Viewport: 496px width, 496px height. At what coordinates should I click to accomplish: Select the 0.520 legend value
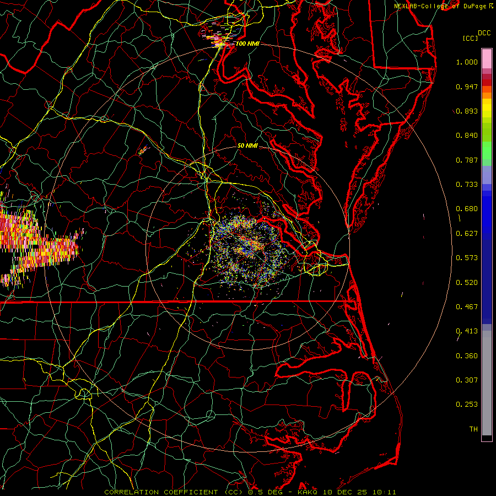(467, 283)
